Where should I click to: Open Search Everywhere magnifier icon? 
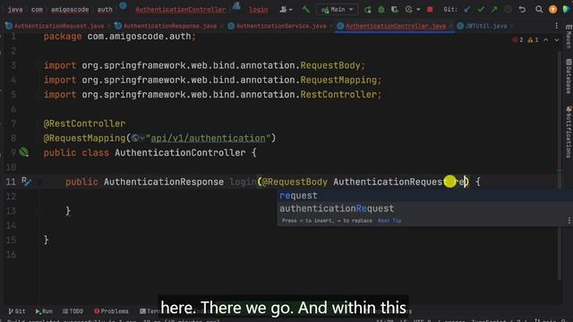(539, 10)
